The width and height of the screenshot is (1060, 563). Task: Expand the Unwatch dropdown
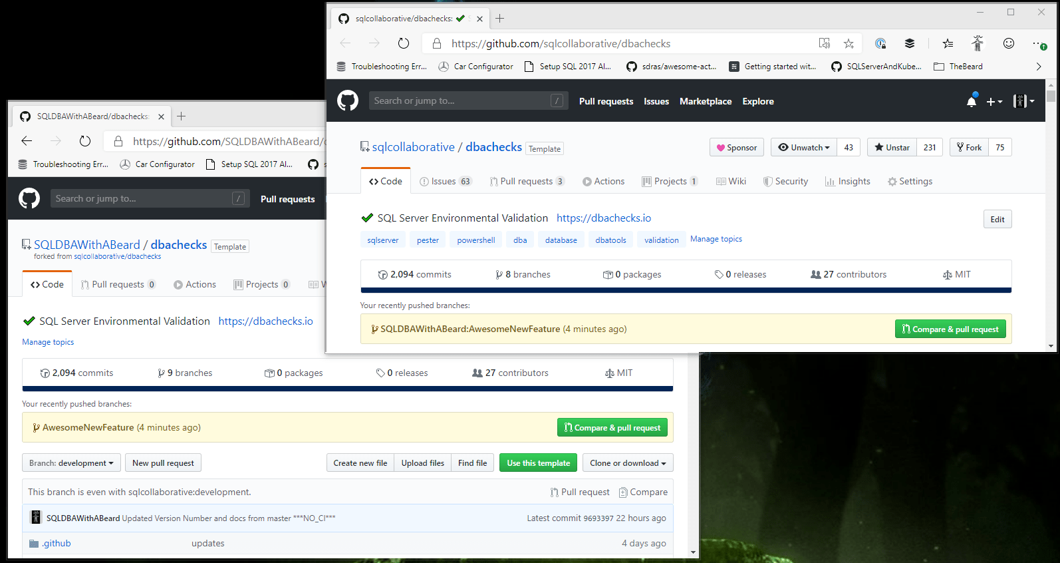tap(804, 148)
